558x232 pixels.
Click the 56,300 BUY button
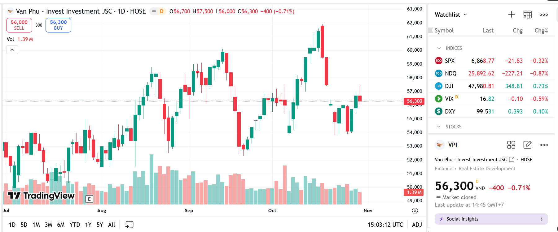click(58, 25)
